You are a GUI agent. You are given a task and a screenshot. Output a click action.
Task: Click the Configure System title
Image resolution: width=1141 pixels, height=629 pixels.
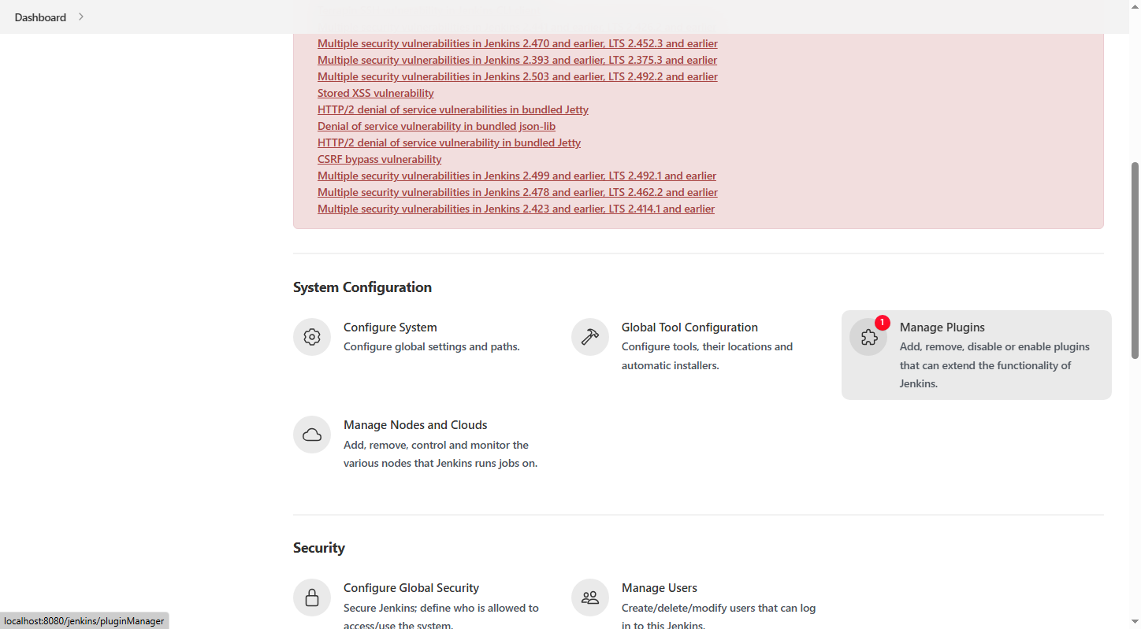[x=390, y=327]
